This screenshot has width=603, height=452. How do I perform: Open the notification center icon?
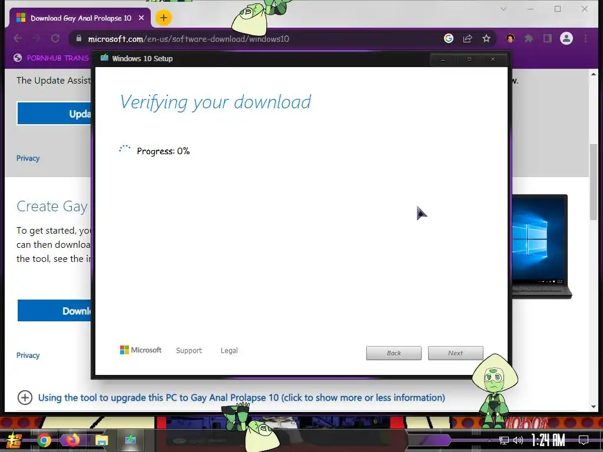point(584,440)
